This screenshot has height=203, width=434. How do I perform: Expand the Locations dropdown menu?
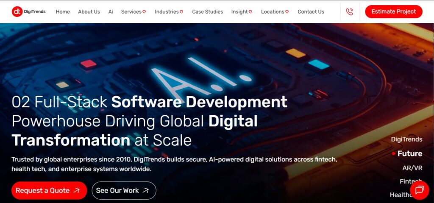275,12
